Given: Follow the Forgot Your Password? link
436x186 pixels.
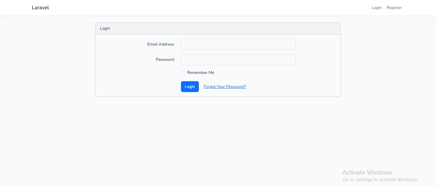Looking at the screenshot, I should tap(225, 87).
